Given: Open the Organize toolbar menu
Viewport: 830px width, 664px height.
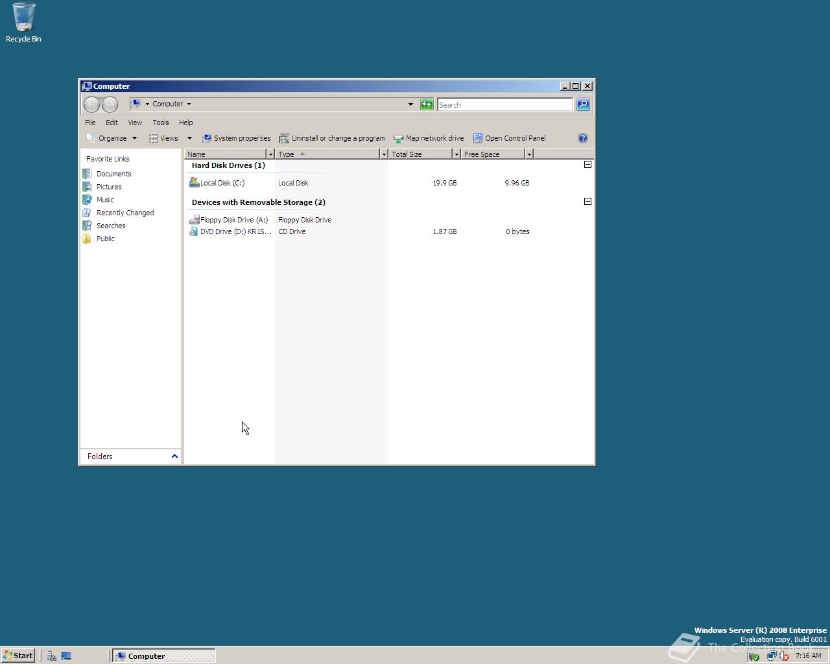Looking at the screenshot, I should click(112, 138).
